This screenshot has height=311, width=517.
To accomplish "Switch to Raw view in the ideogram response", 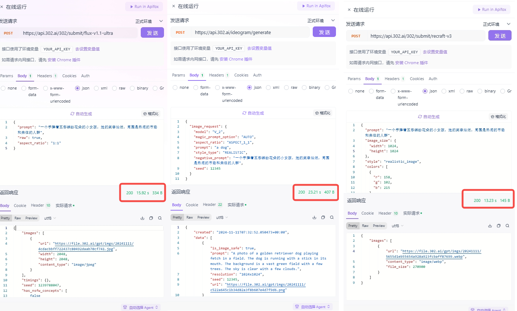I will [189, 217].
